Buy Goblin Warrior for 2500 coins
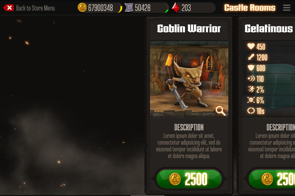This screenshot has height=196, width=295. (189, 179)
